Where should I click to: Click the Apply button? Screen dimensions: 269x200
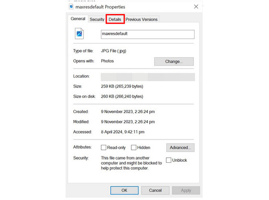[186, 191]
